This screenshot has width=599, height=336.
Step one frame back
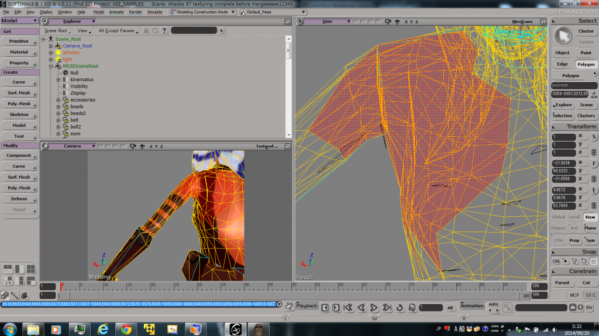pyautogui.click(x=325, y=308)
